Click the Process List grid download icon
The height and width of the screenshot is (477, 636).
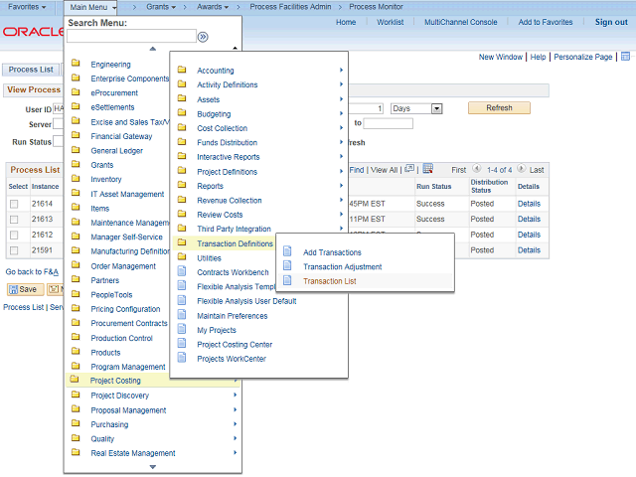pyautogui.click(x=428, y=169)
